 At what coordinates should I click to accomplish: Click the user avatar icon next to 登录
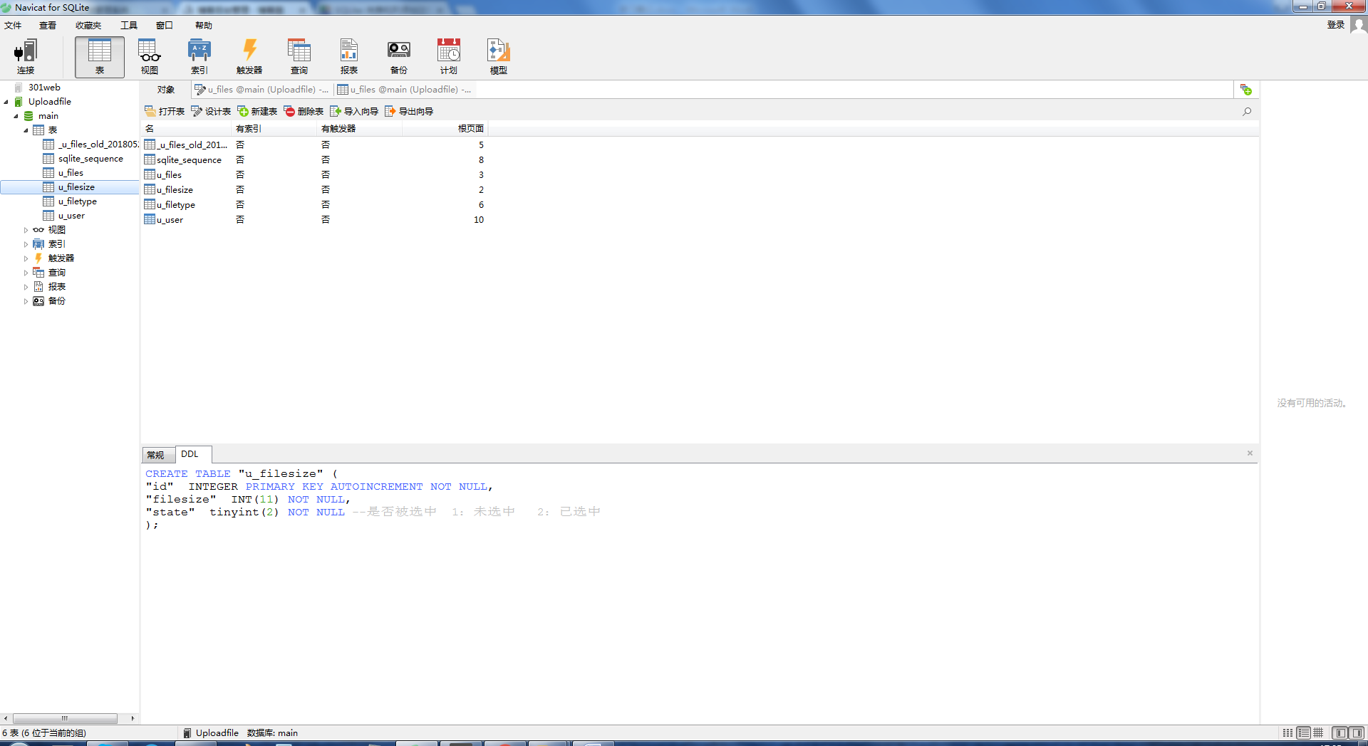click(x=1359, y=25)
